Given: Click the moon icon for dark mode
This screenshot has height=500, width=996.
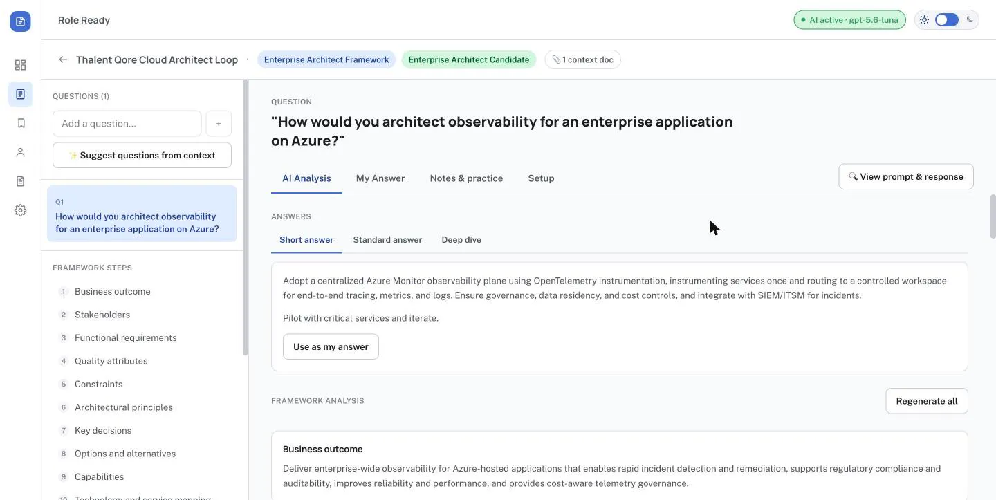Looking at the screenshot, I should pos(970,19).
